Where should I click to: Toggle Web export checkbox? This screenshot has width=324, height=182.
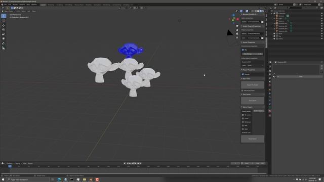(243, 129)
